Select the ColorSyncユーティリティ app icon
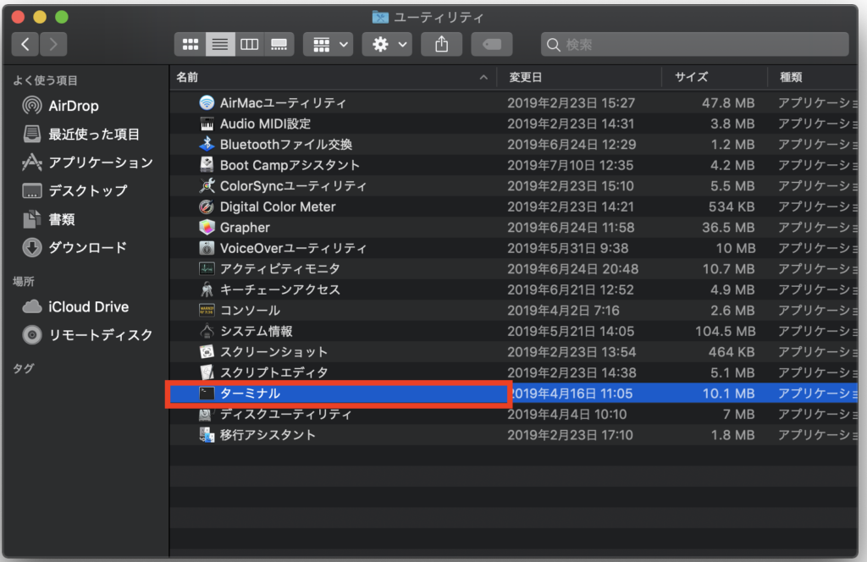The height and width of the screenshot is (562, 867). (x=207, y=185)
